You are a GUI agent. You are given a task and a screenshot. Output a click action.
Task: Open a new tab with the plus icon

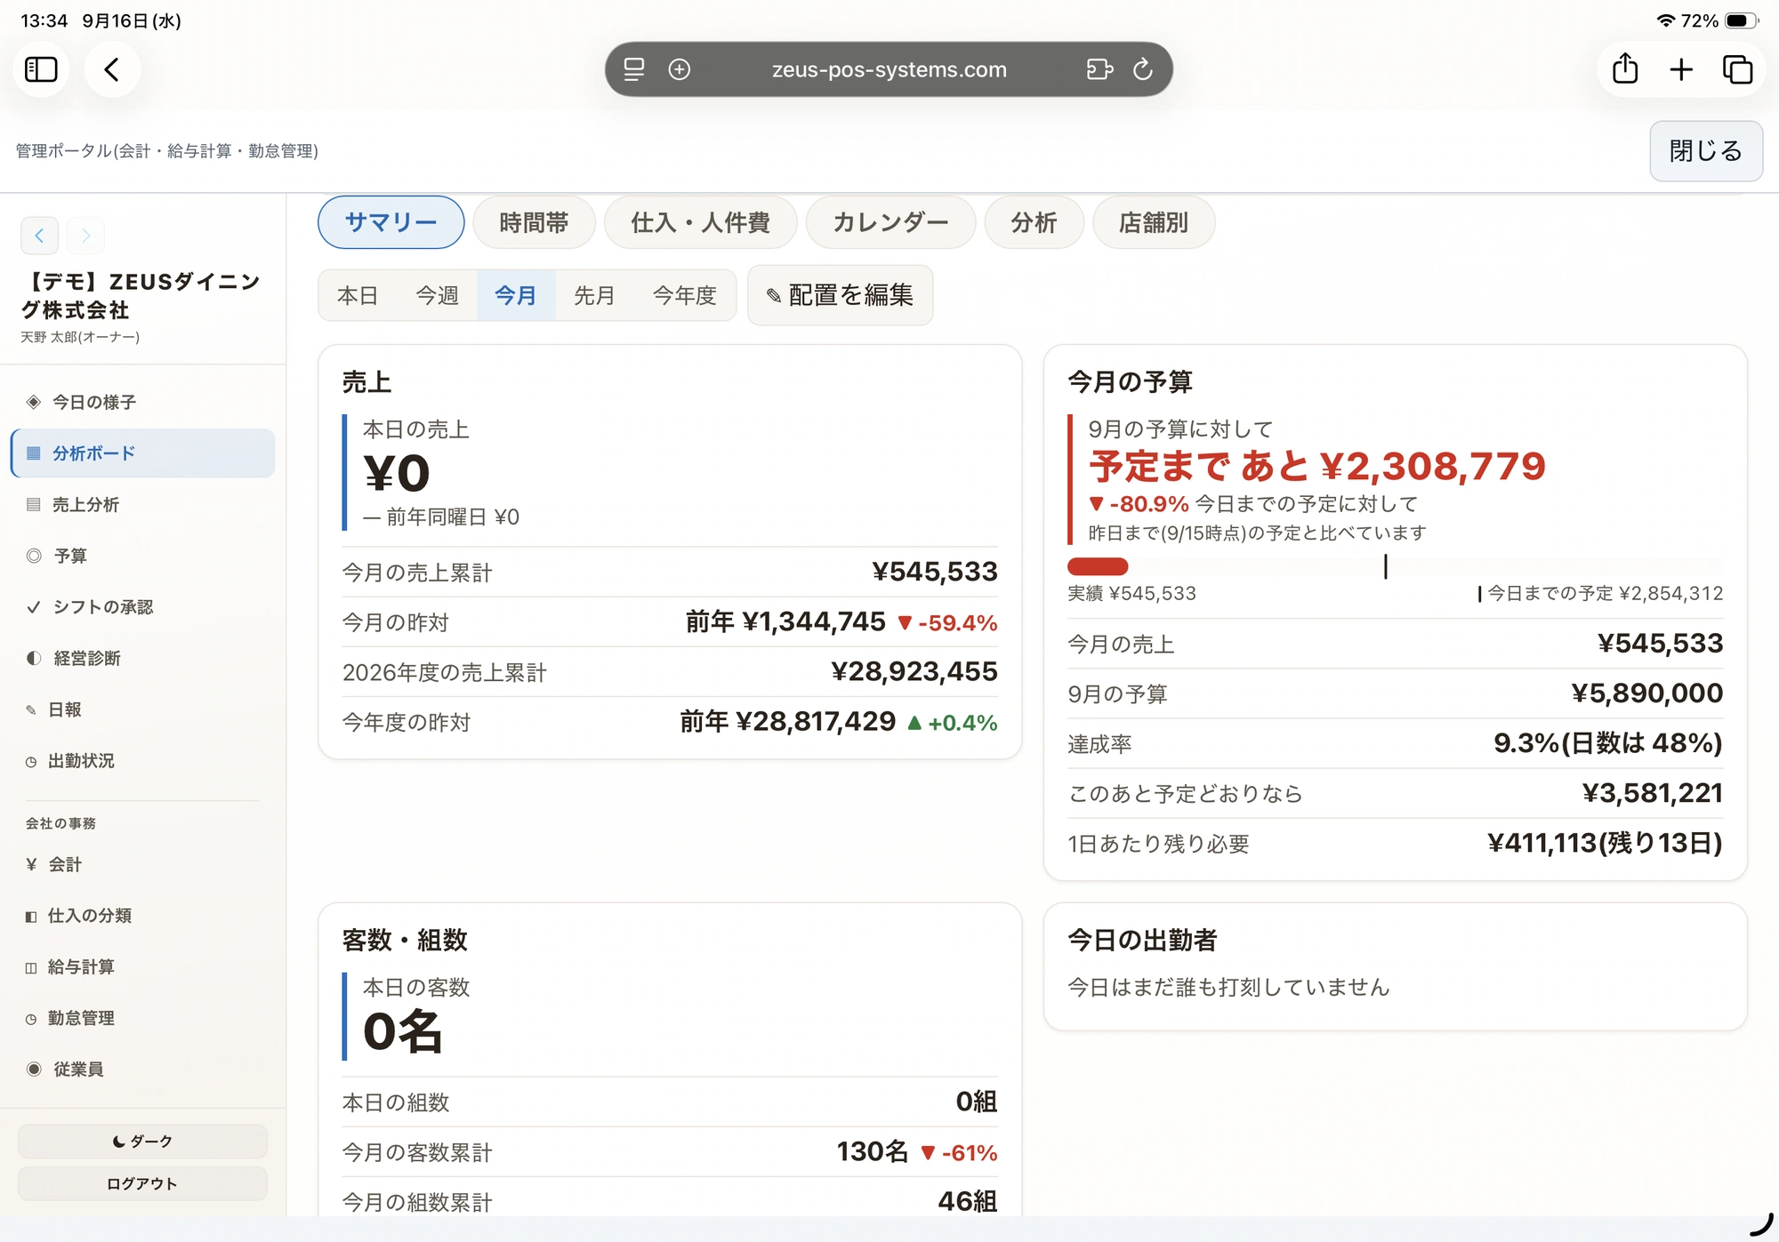tap(1681, 69)
